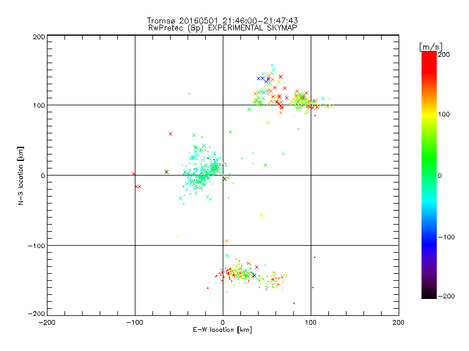Click the '[m/s]' colorbar unit label

[x=431, y=47]
